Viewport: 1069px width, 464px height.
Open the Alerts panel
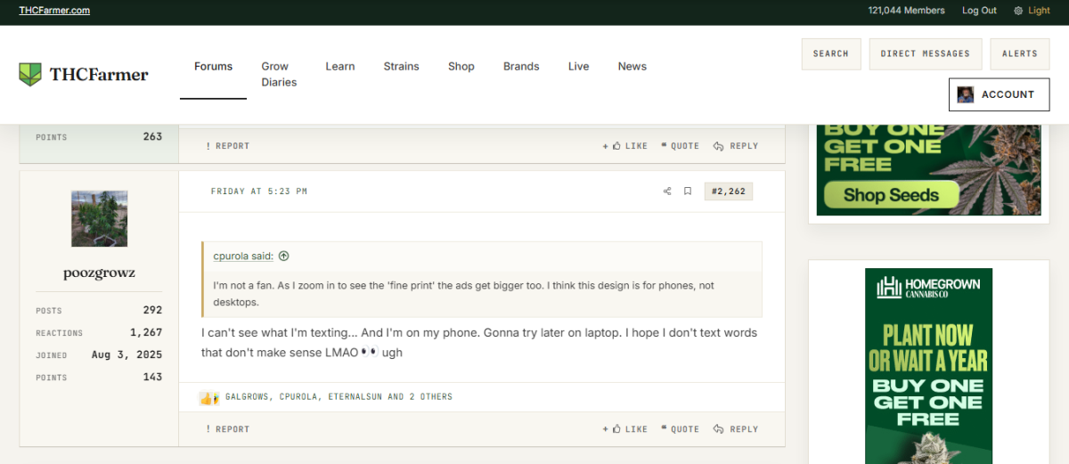coord(1020,54)
